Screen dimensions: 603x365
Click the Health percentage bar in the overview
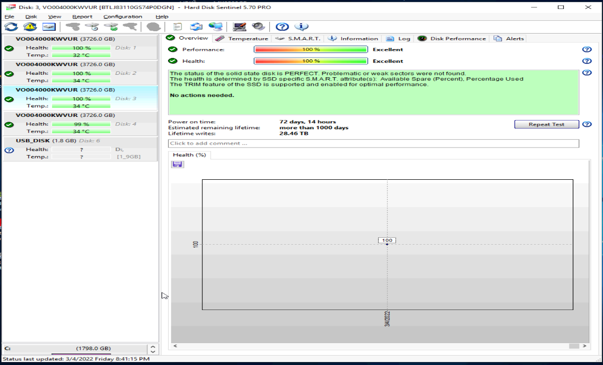[x=310, y=61]
